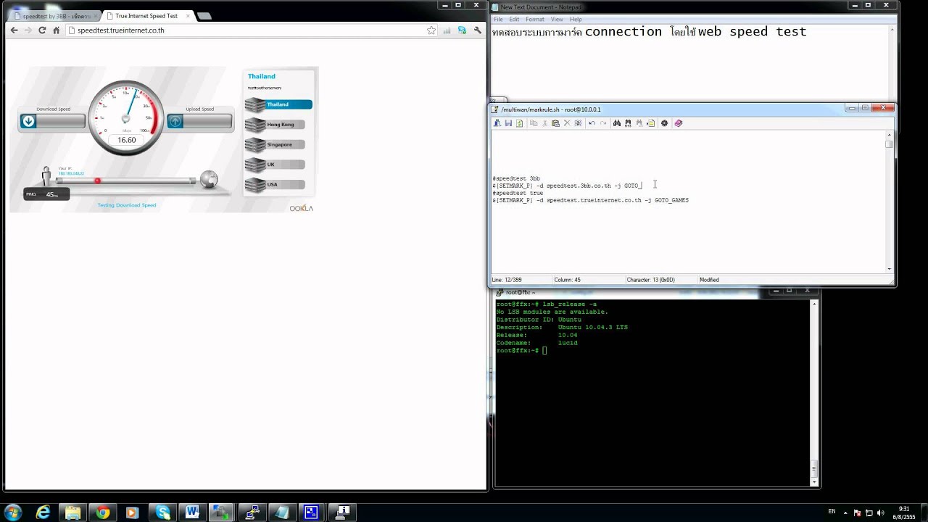Open a new Chrome tab
Viewport: 928px width, 522px height.
pyautogui.click(x=204, y=15)
